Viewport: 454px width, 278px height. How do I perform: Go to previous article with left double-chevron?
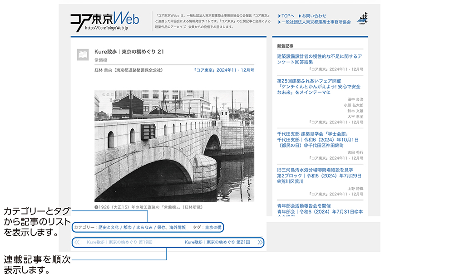(x=77, y=242)
